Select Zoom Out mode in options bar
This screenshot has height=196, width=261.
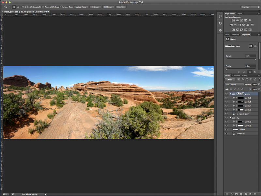(18, 7)
